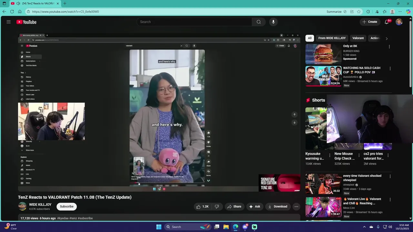The height and width of the screenshot is (232, 413).
Task: Open YouTube notifications bell
Action: tap(387, 22)
